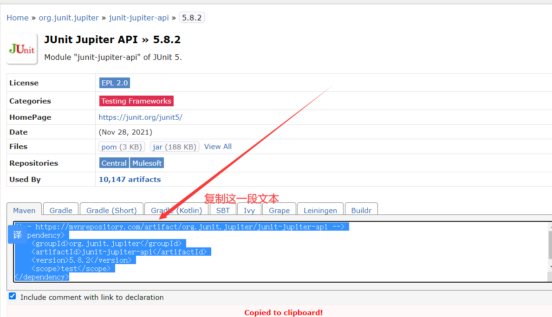552x317 pixels.
Task: Visit the https://junit.org/junit5/ homepage link
Action: click(141, 117)
